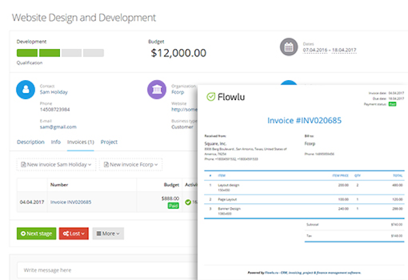The height and width of the screenshot is (280, 408).
Task: Click the first green pipeline stage segment
Action: click(27, 53)
